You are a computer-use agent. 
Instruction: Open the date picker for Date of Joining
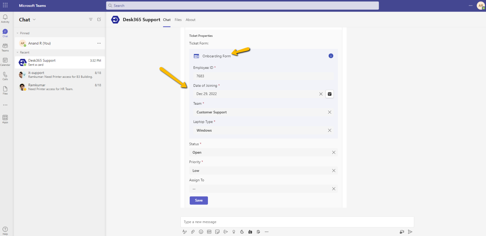pyautogui.click(x=329, y=94)
